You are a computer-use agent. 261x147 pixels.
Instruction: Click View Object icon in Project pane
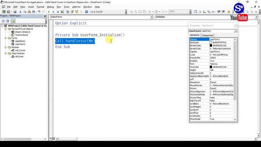tap(7, 21)
